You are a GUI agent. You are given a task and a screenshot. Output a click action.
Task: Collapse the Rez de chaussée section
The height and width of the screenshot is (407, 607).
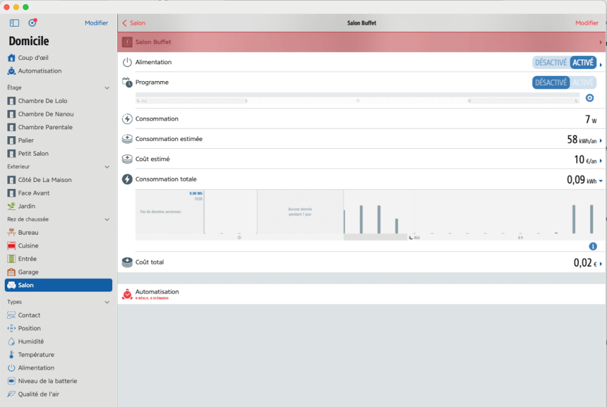(107, 219)
